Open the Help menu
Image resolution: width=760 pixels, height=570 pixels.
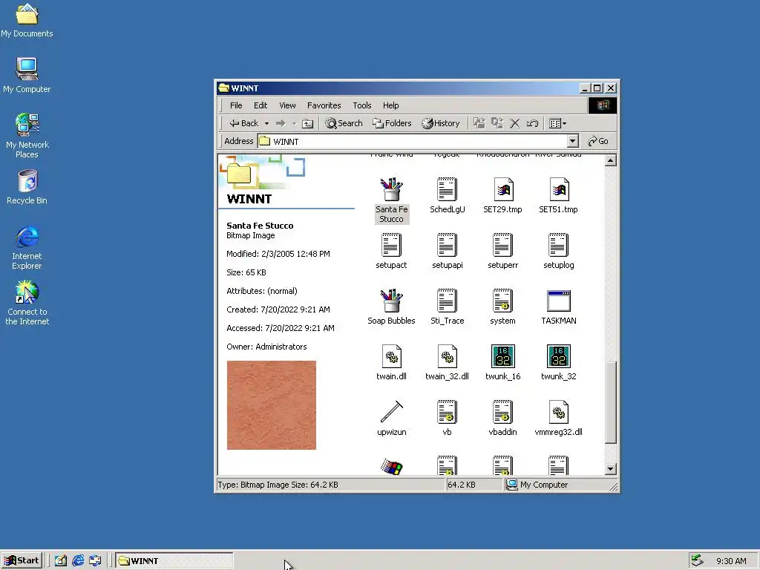(x=390, y=105)
